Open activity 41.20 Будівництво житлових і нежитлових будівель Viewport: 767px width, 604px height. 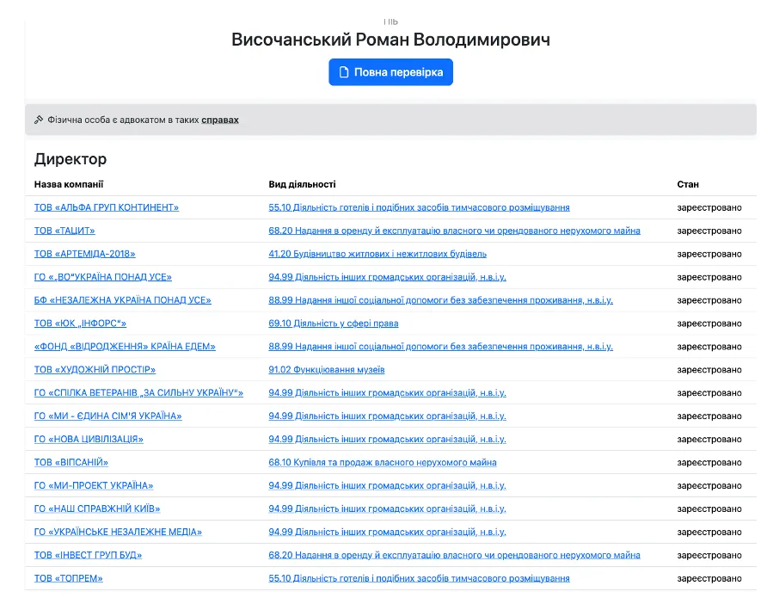point(377,254)
